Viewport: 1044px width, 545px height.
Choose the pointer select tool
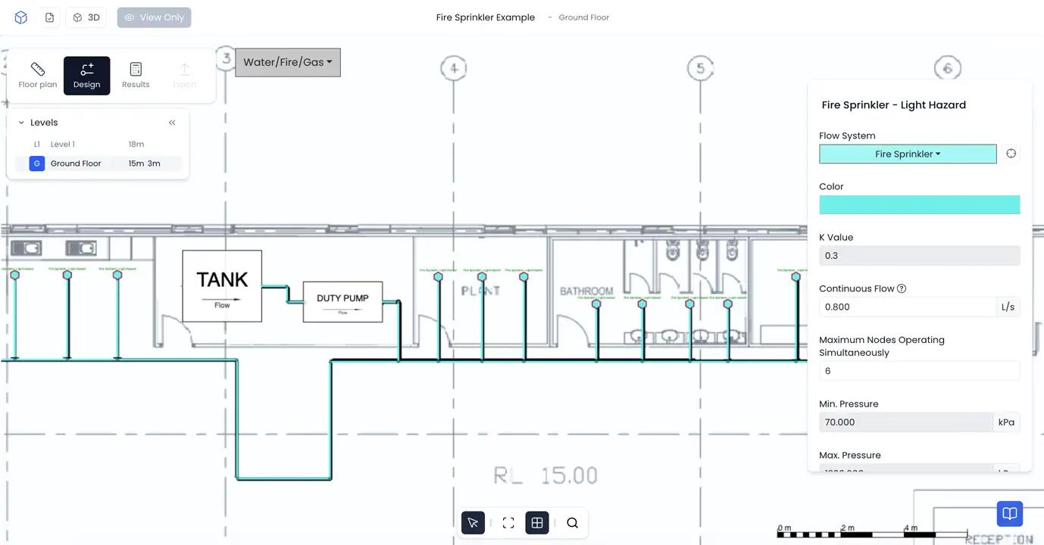473,523
